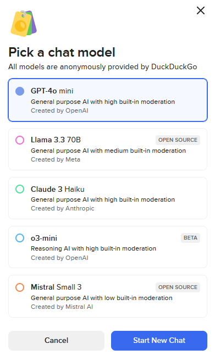
Task: Click the o3-mini model name
Action: (x=44, y=238)
